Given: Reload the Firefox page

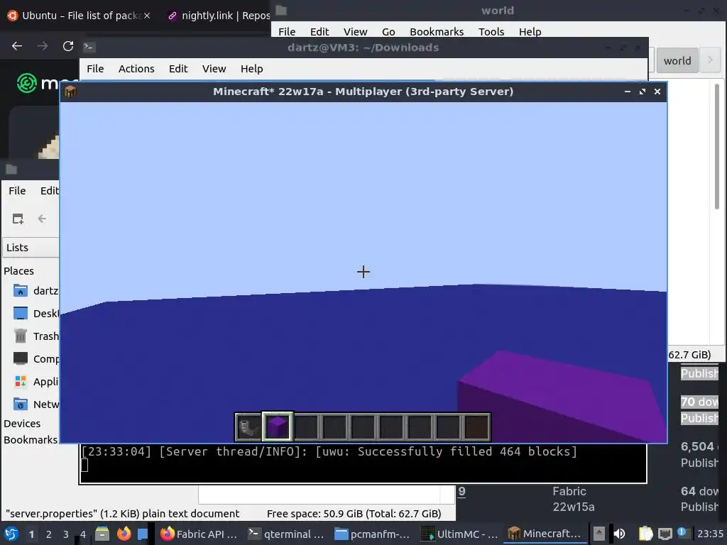Looking at the screenshot, I should pyautogui.click(x=68, y=46).
